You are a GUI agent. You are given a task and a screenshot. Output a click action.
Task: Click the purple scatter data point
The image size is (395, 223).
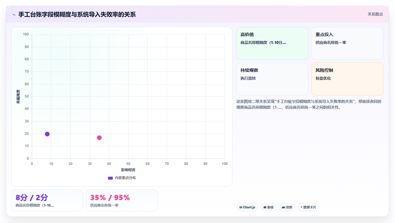(x=47, y=134)
